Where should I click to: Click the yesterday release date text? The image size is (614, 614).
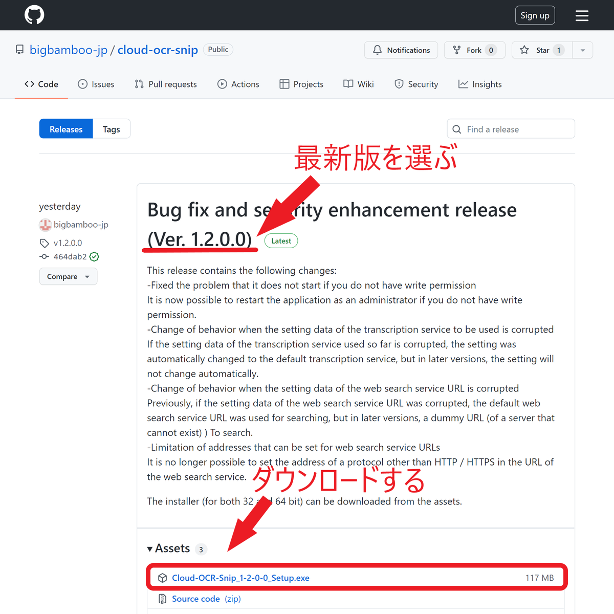[60, 206]
